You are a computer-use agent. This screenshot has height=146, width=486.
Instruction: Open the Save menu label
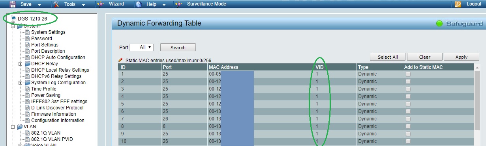pyautogui.click(x=26, y=4)
